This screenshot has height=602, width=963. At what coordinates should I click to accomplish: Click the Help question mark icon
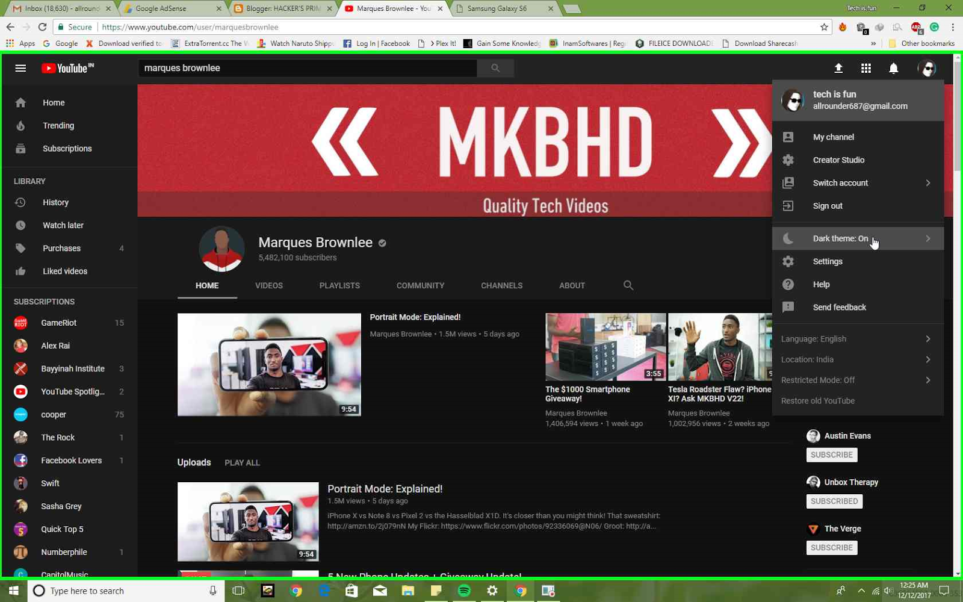[x=788, y=284]
